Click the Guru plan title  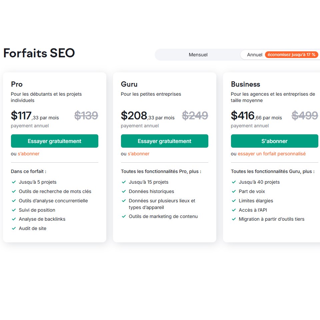(129, 84)
